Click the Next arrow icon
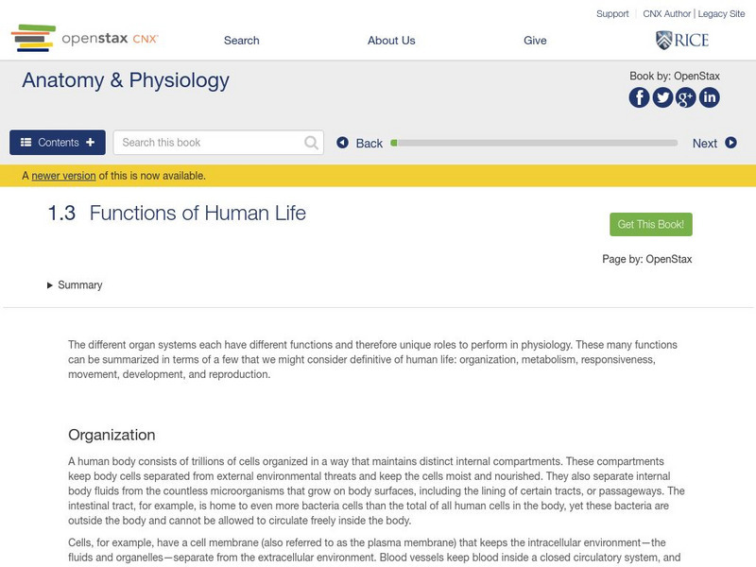This screenshot has height=567, width=756. click(x=730, y=143)
